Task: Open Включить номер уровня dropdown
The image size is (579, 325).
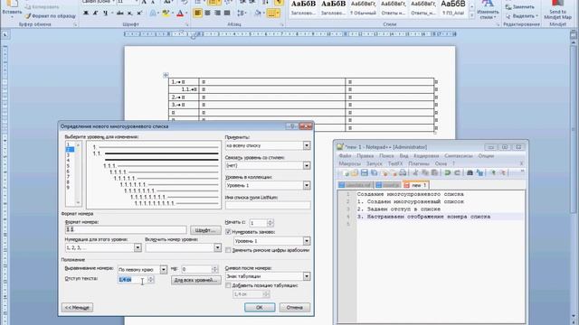Action: tap(217, 247)
